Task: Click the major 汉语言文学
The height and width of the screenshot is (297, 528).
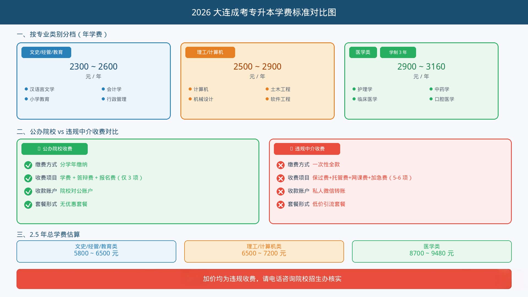Action: (x=42, y=89)
